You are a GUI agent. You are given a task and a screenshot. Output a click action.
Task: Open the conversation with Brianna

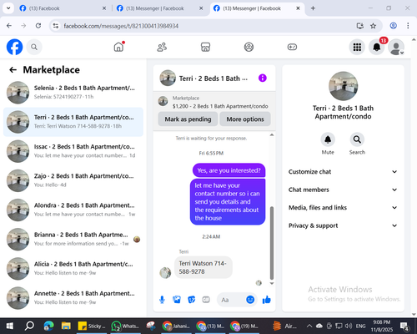click(73, 240)
